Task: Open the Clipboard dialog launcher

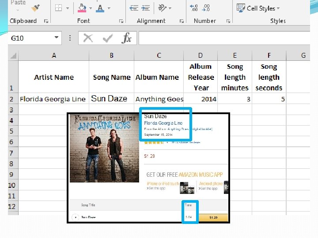Action: [x=46, y=21]
